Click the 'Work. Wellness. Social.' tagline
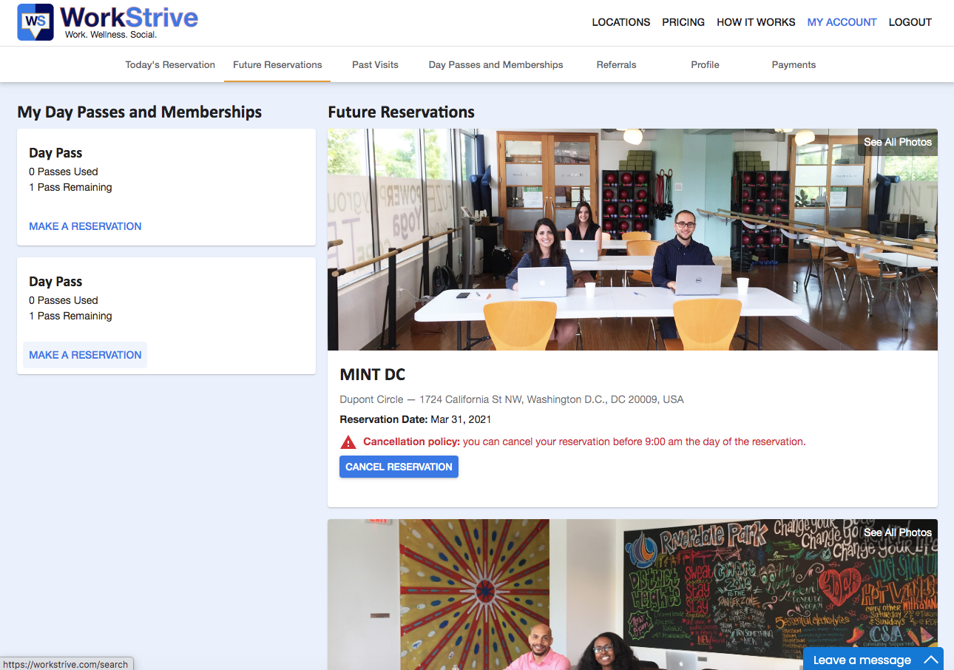The height and width of the screenshot is (670, 954). (111, 35)
